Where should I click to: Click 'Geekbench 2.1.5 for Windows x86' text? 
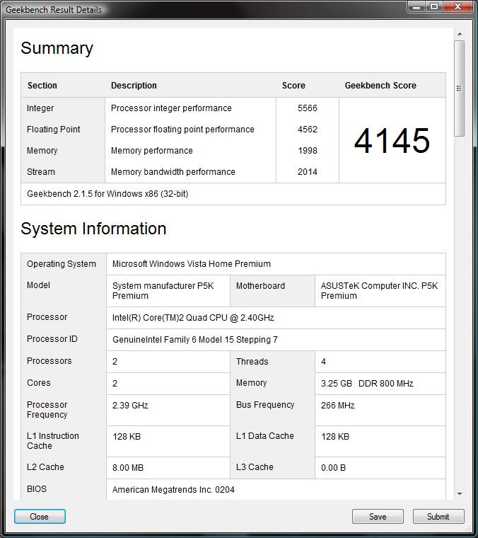(x=107, y=194)
